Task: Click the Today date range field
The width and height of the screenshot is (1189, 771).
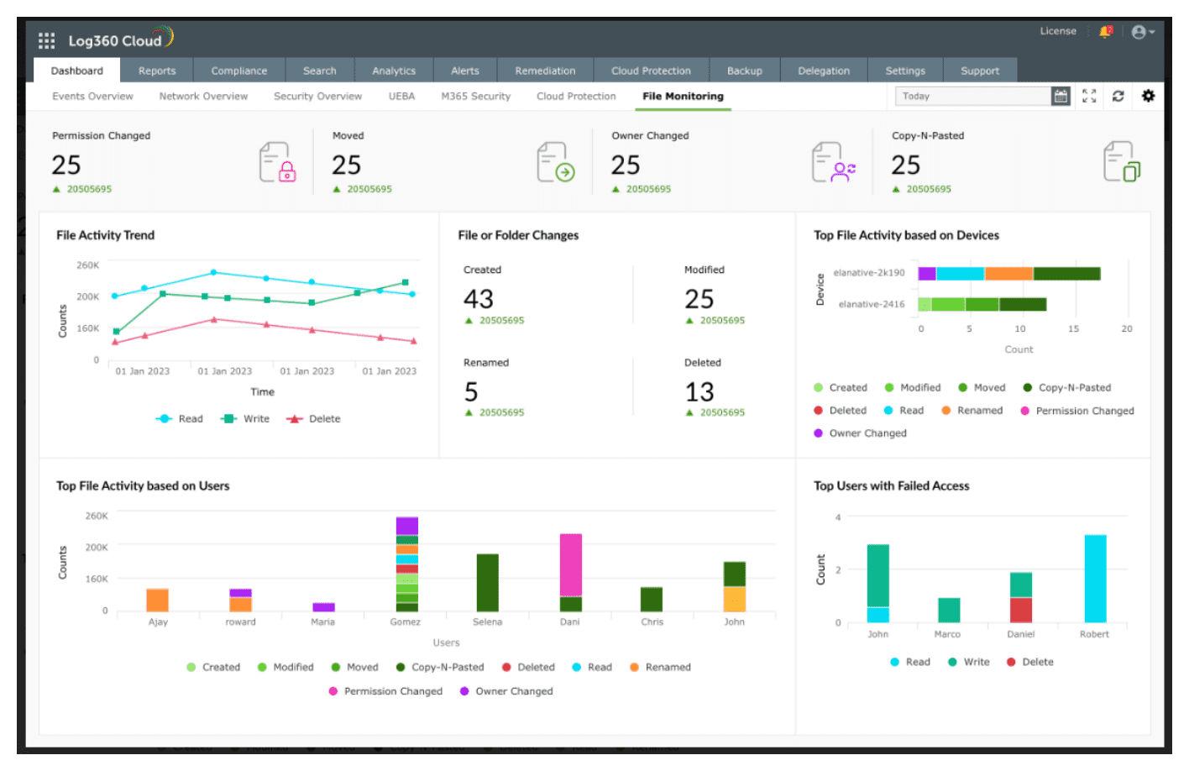Action: [973, 97]
